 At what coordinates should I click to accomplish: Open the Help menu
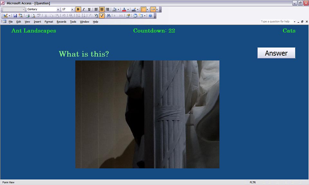(95, 22)
